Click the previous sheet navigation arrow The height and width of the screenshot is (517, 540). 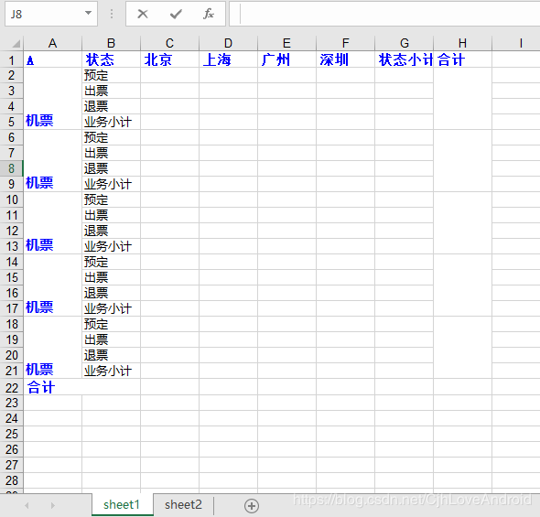click(27, 505)
